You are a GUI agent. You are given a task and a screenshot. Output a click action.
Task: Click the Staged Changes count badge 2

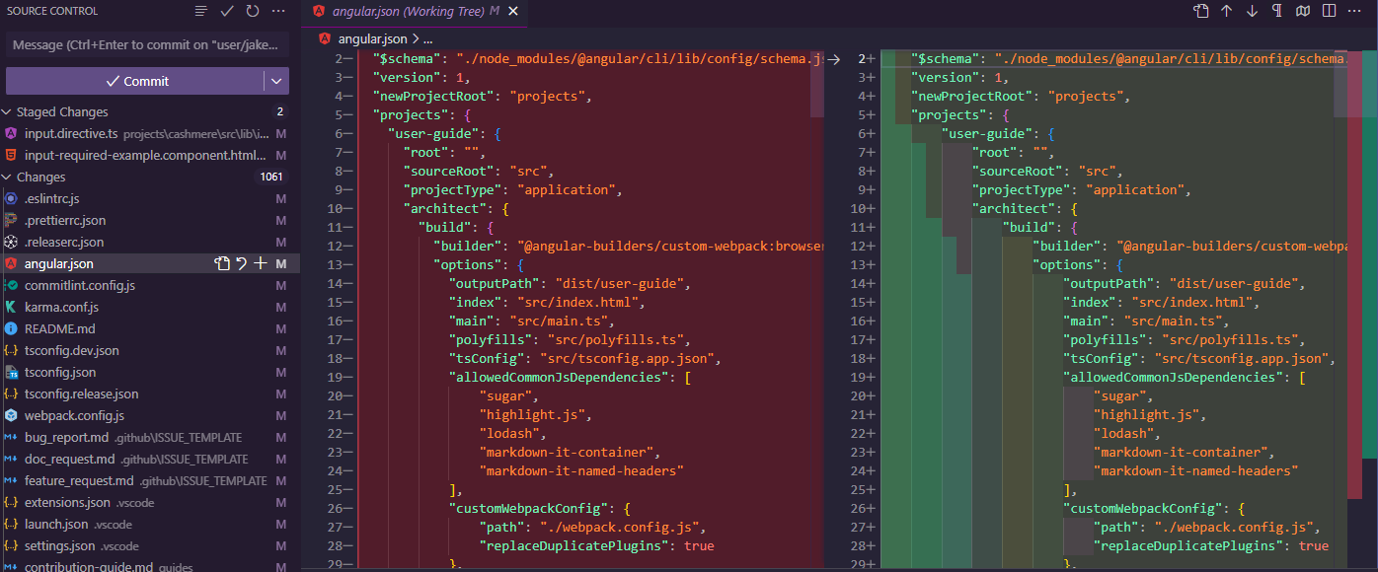pyautogui.click(x=280, y=111)
